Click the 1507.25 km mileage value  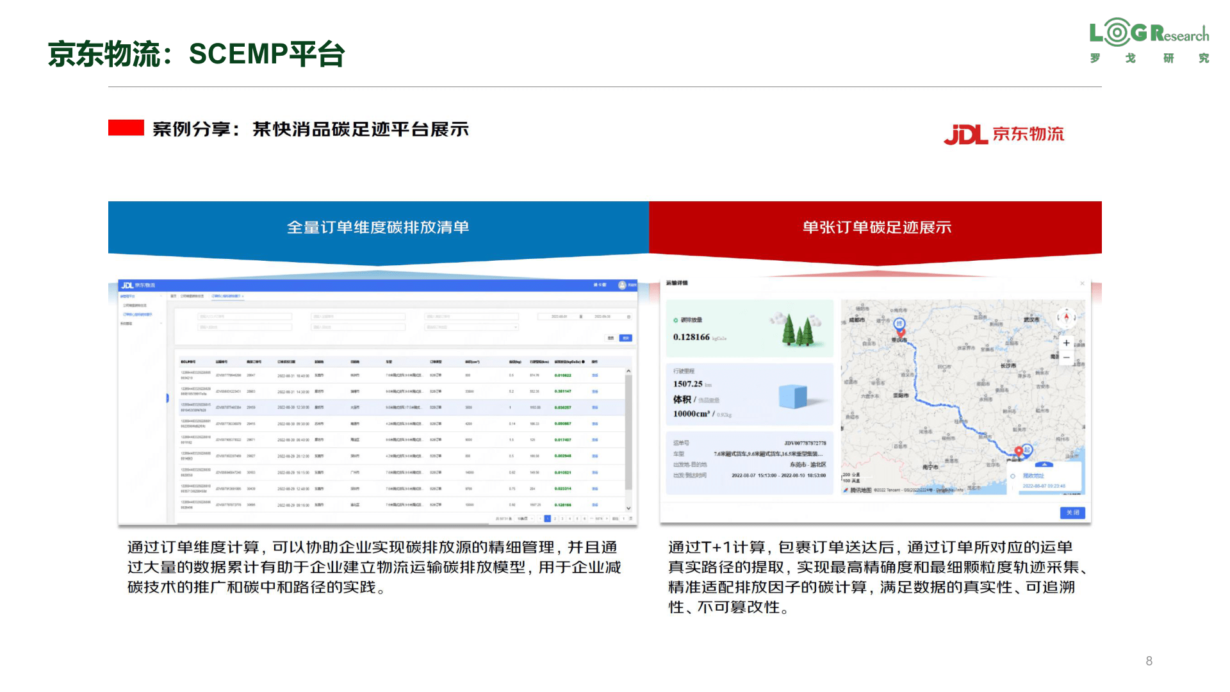click(693, 384)
